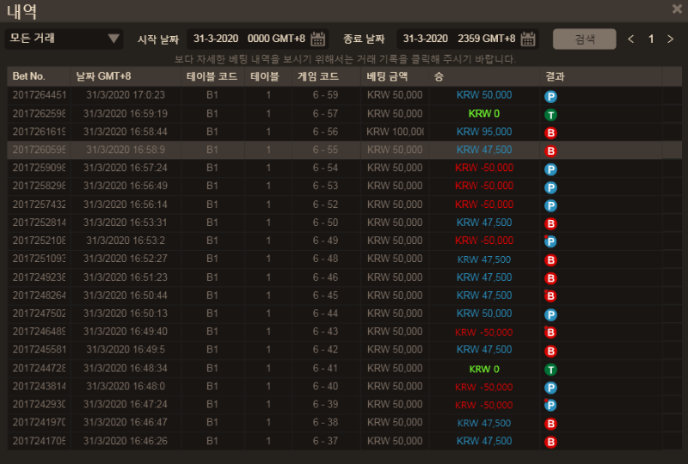Open the start date calendar picker
Image resolution: width=688 pixels, height=464 pixels.
(x=318, y=39)
